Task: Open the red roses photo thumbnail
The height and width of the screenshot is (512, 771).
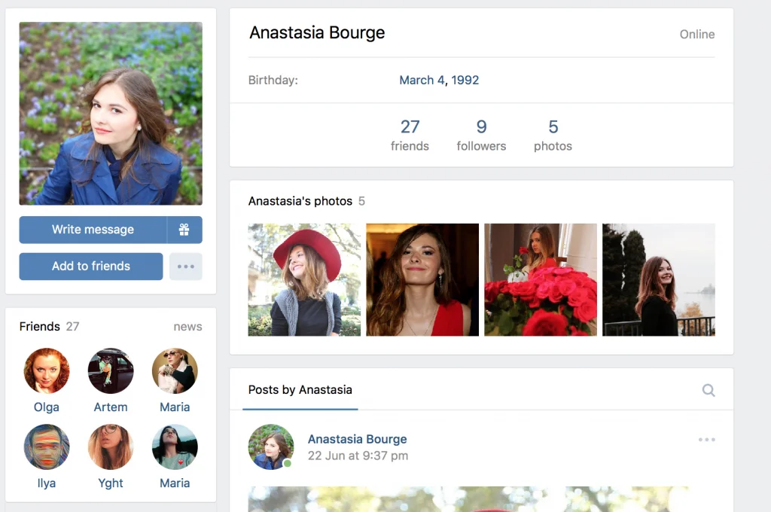Action: pos(541,280)
